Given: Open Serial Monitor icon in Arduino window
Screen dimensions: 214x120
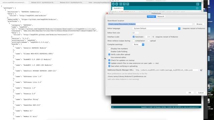Looking at the screenshot, I should 198,4.
